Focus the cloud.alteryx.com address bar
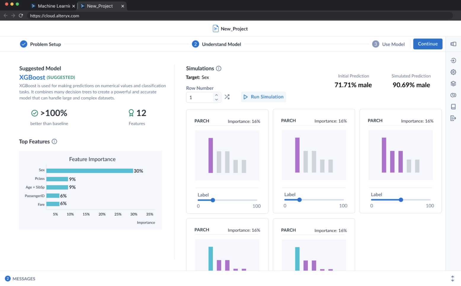 coord(240,16)
